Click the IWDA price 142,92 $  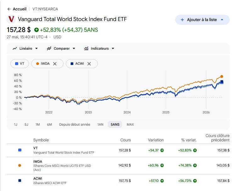coord(125,166)
